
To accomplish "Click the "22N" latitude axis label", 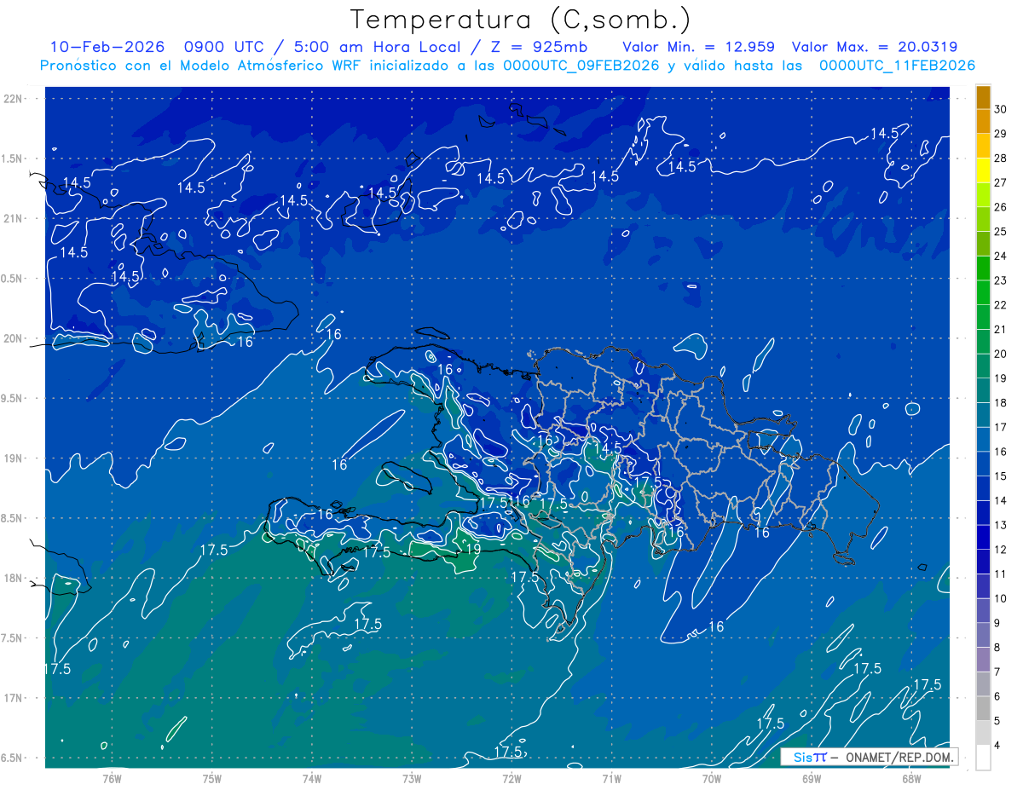I will coord(13,99).
